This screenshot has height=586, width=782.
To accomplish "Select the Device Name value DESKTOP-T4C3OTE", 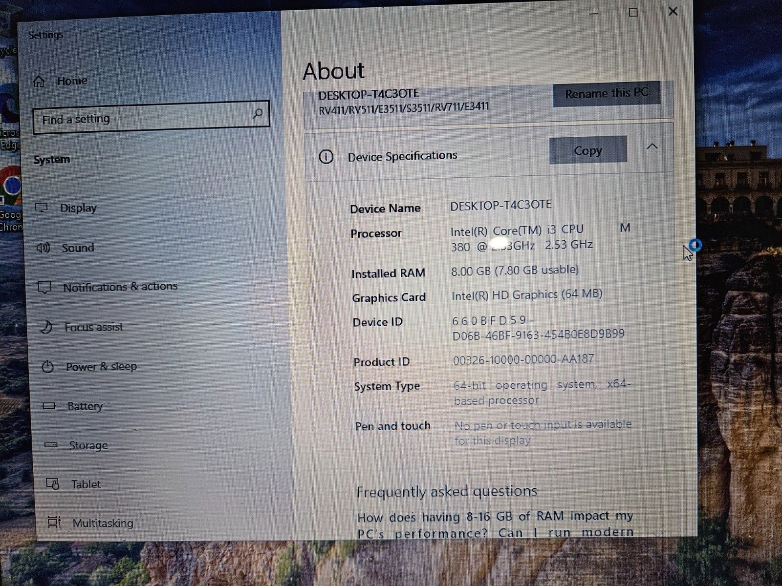I will point(500,205).
